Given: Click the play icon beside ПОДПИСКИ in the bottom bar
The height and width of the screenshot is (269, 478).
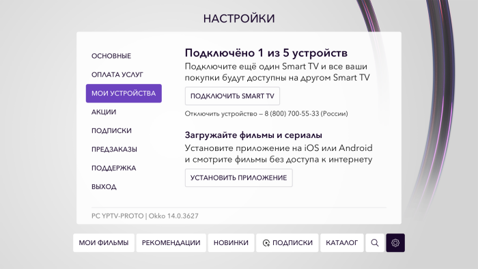Looking at the screenshot, I should click(x=266, y=243).
